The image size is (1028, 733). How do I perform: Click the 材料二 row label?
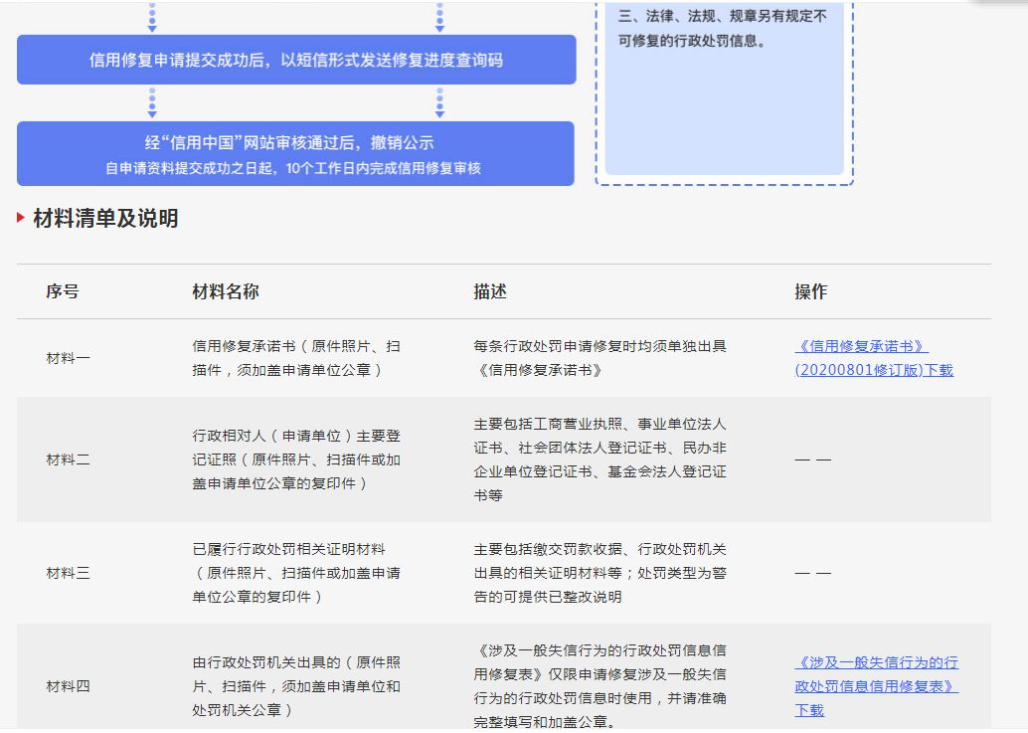point(69,459)
